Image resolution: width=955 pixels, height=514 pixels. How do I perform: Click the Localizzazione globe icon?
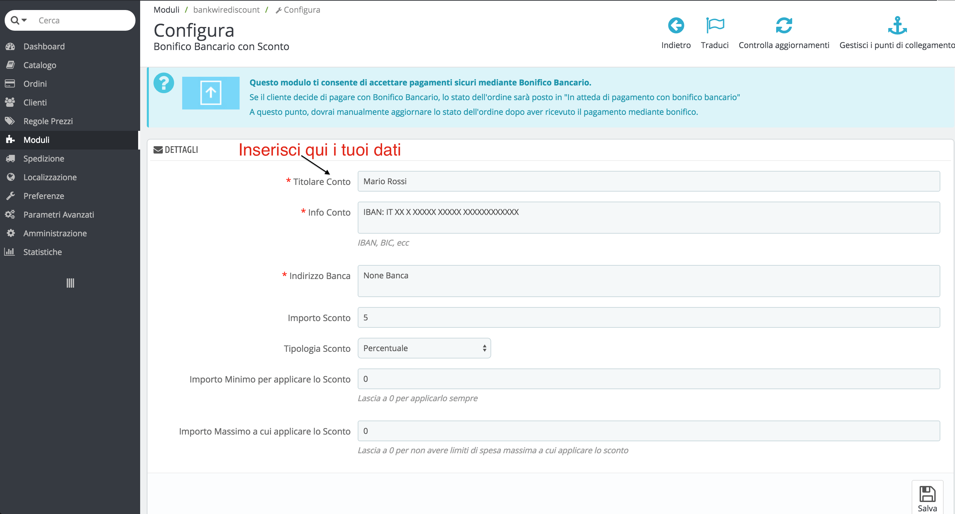point(11,177)
